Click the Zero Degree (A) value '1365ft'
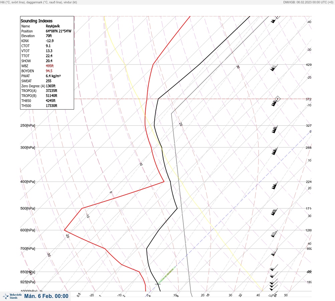Image resolution: width=335 pixels, height=301 pixels. [x=51, y=86]
